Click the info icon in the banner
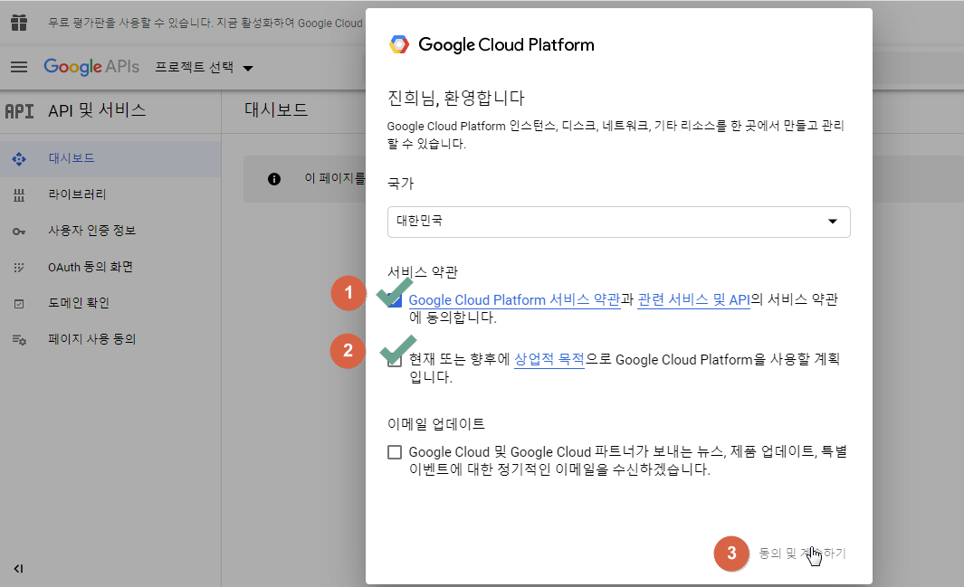This screenshot has height=587, width=964. click(x=274, y=179)
